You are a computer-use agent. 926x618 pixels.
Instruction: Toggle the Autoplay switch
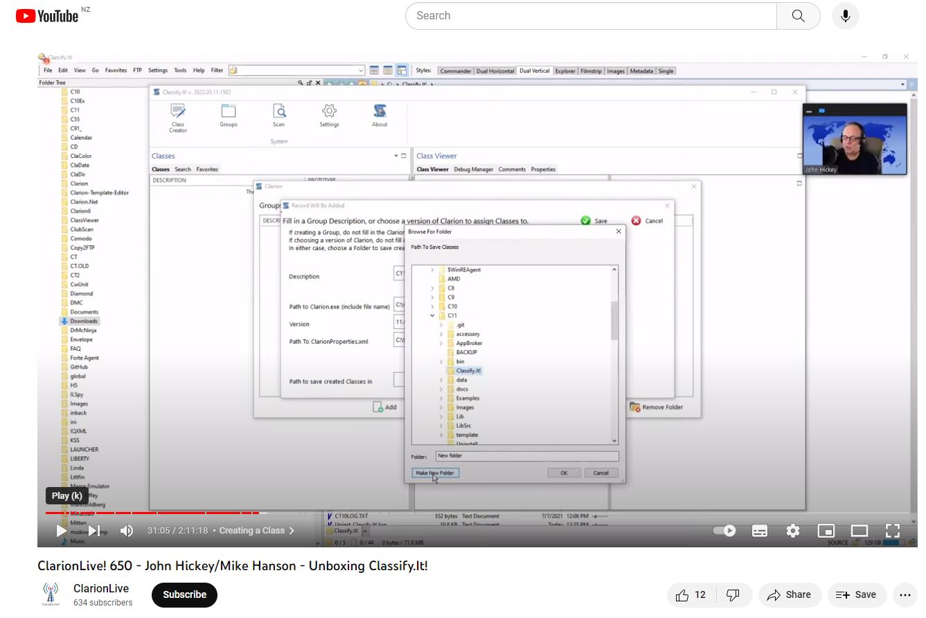(724, 531)
